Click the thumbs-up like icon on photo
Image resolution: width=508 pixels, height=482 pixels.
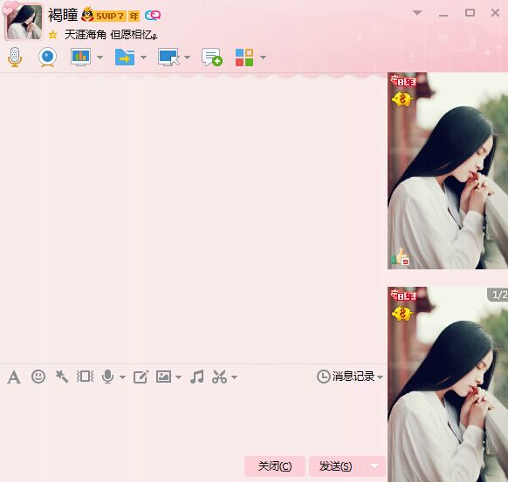tap(400, 257)
